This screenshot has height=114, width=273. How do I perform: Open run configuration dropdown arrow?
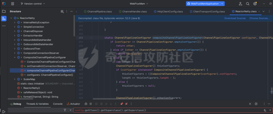pos(222,4)
